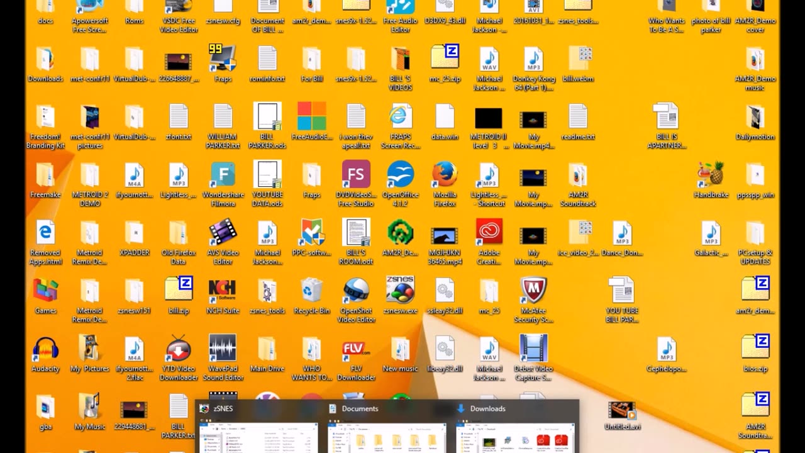The image size is (805, 453).
Task: Select OpenShot Video Editor icon
Action: point(356,291)
